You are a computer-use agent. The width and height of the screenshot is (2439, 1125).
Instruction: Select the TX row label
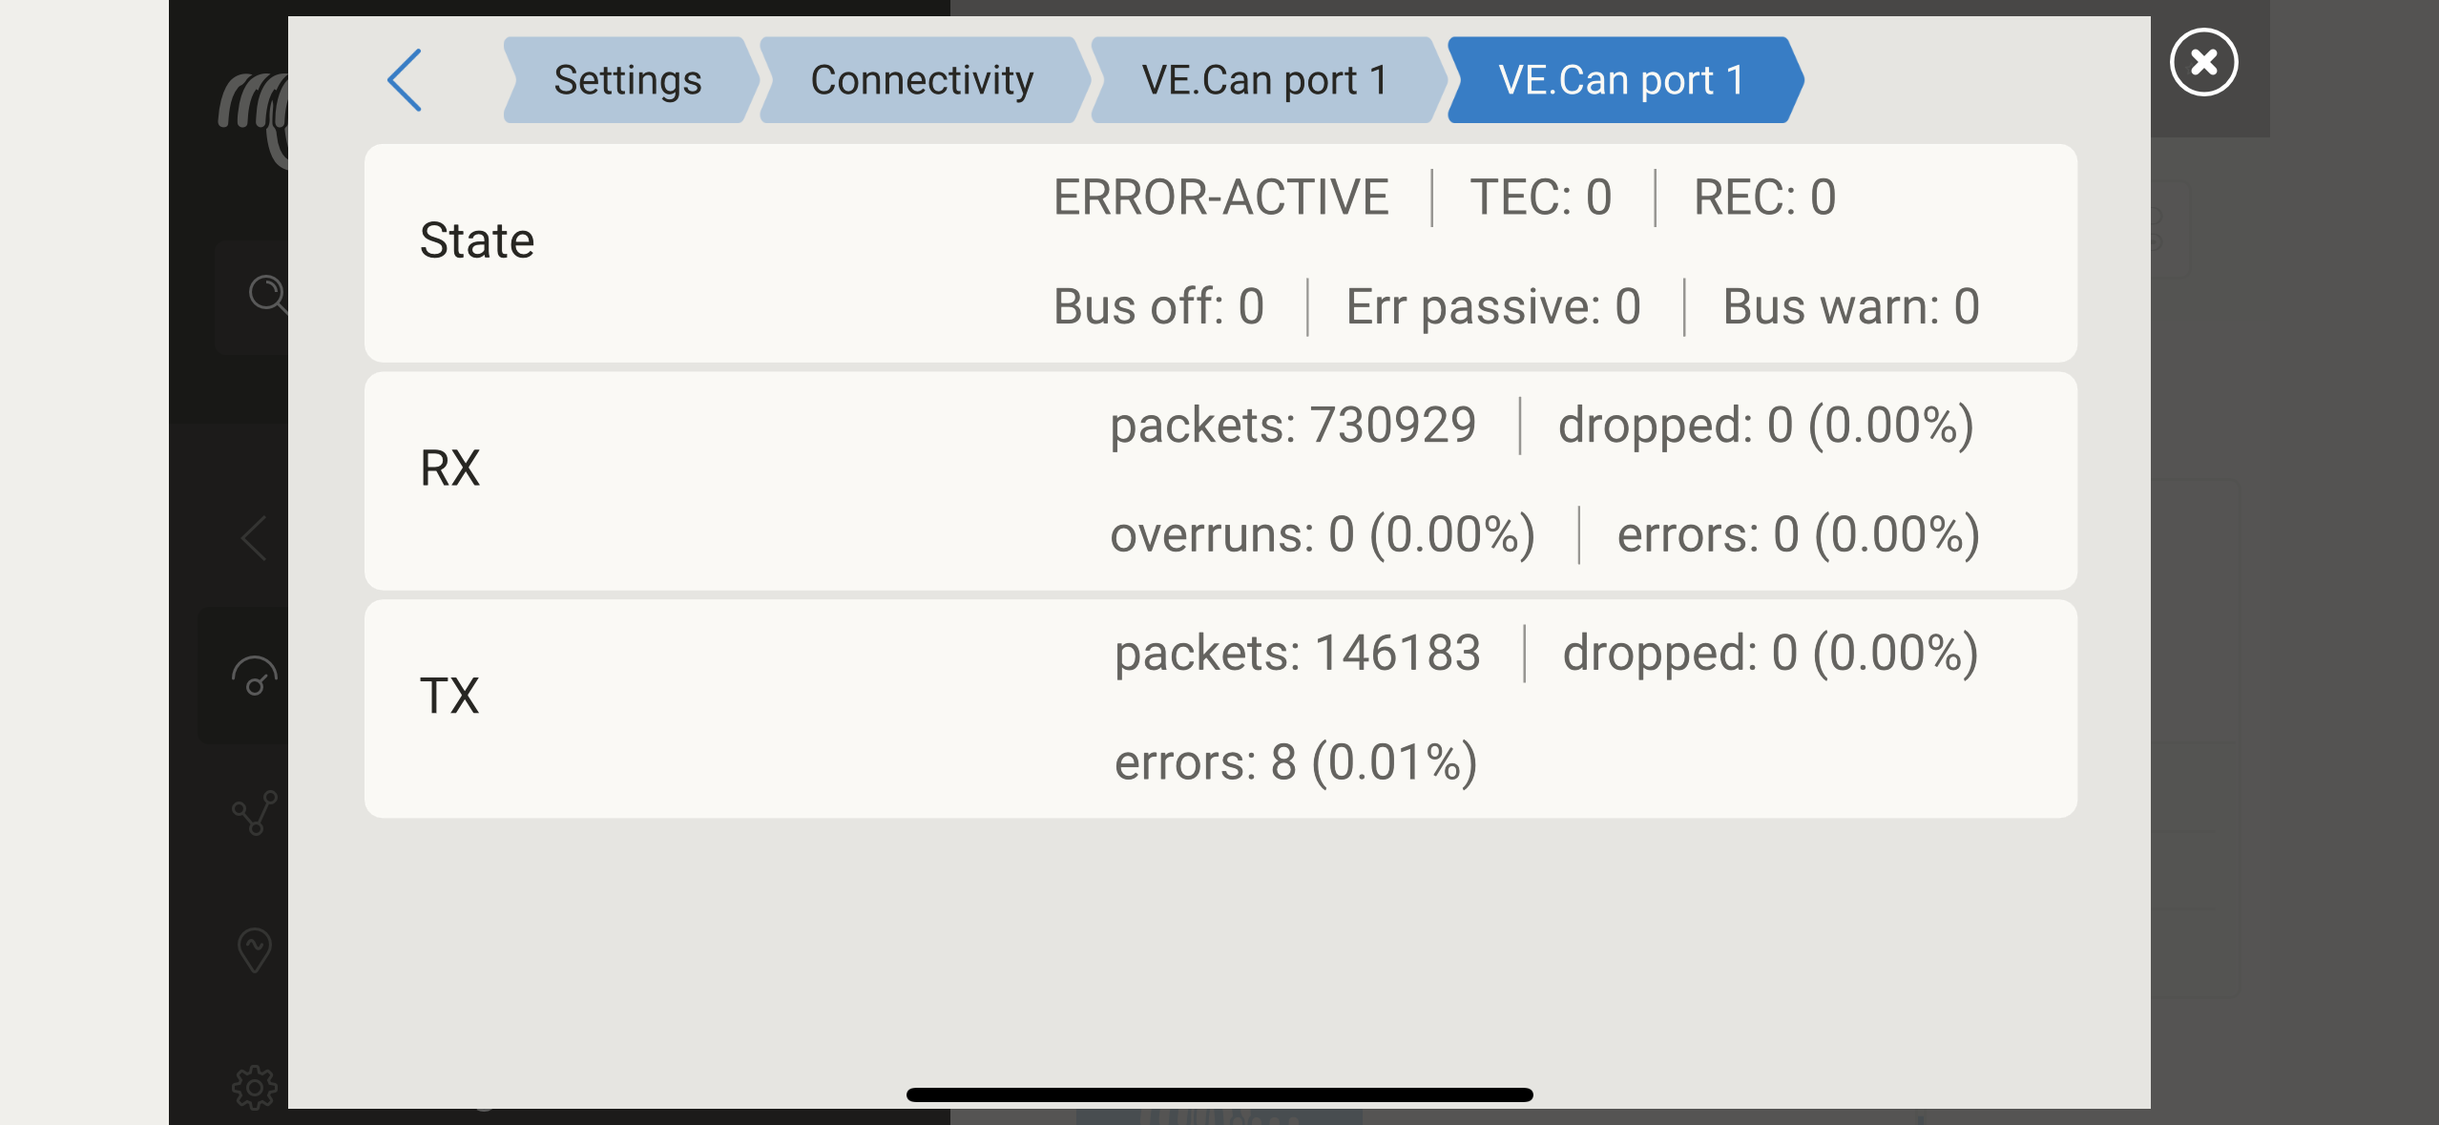click(x=449, y=696)
